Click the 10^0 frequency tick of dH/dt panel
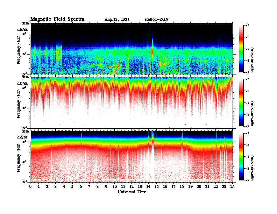277x214 pixels. 24,54
